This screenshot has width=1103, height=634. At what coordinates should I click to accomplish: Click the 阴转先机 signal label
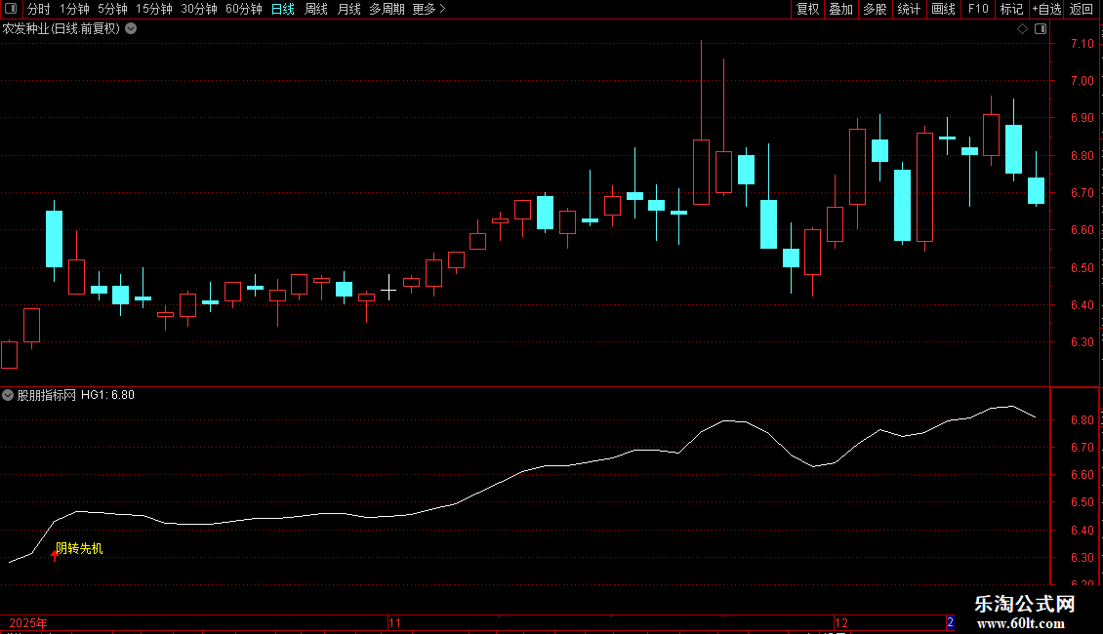[x=79, y=548]
